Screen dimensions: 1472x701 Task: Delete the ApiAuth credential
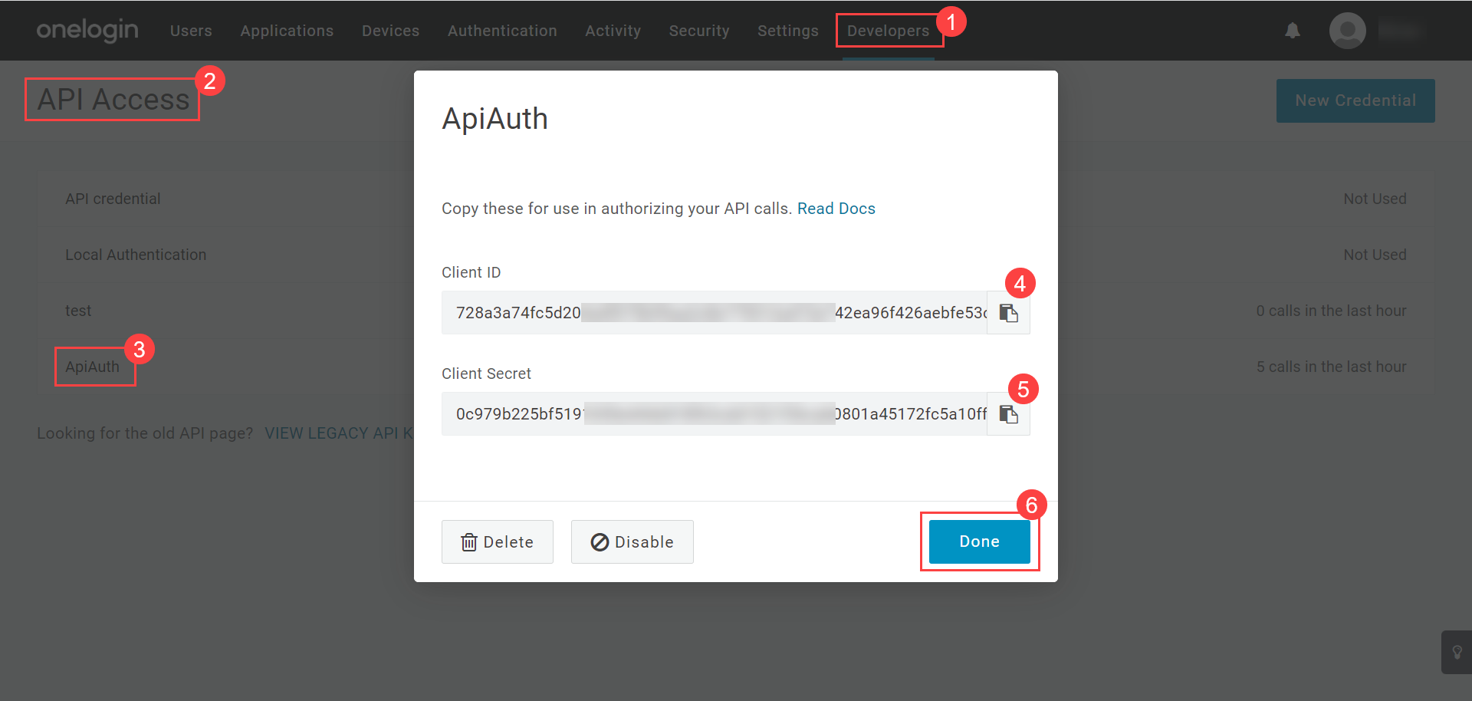497,542
